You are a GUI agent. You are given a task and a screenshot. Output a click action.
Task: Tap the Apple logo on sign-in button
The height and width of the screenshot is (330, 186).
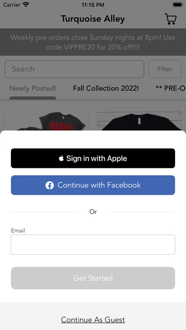tap(61, 158)
